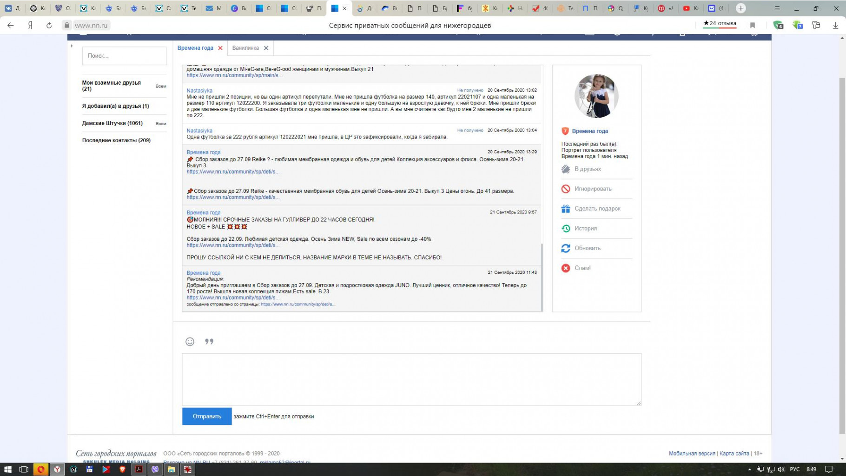Bookmark the page with the flag icon

click(x=753, y=25)
